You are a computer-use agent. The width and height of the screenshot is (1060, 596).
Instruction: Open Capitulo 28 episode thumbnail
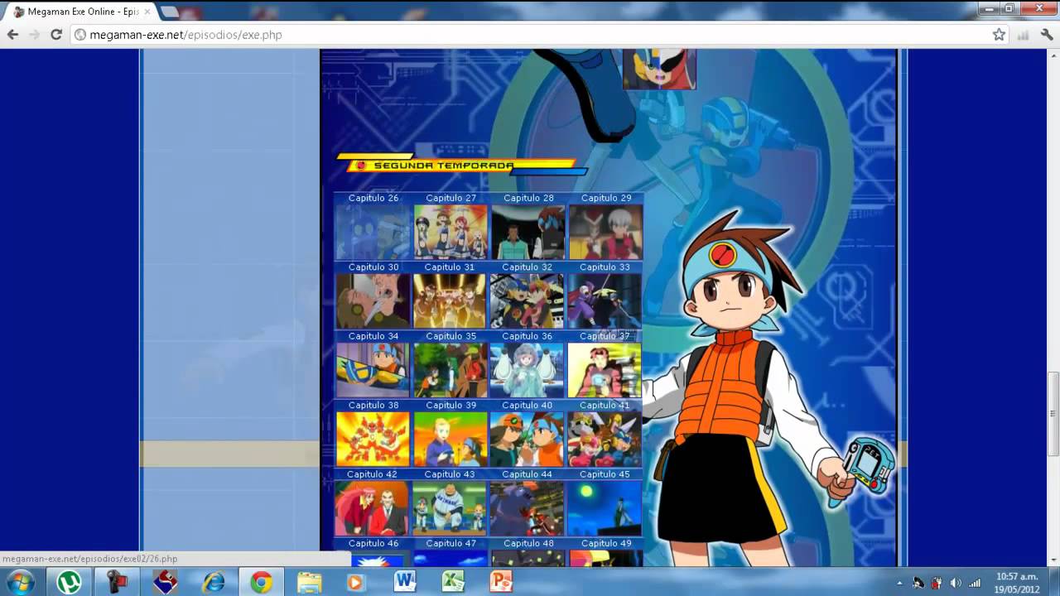pyautogui.click(x=528, y=232)
